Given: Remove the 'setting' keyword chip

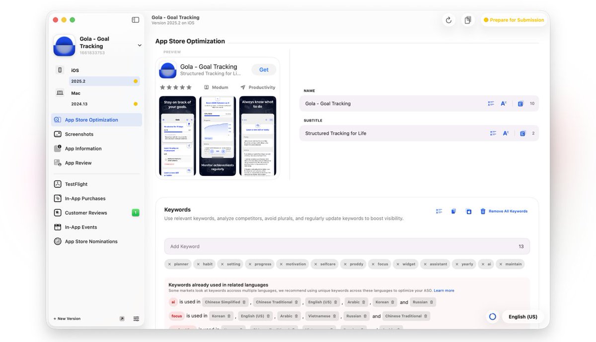Looking at the screenshot, I should pyautogui.click(x=222, y=264).
